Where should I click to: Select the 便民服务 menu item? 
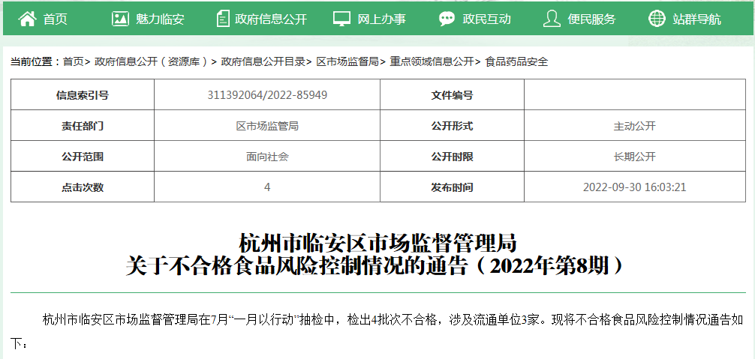click(591, 19)
